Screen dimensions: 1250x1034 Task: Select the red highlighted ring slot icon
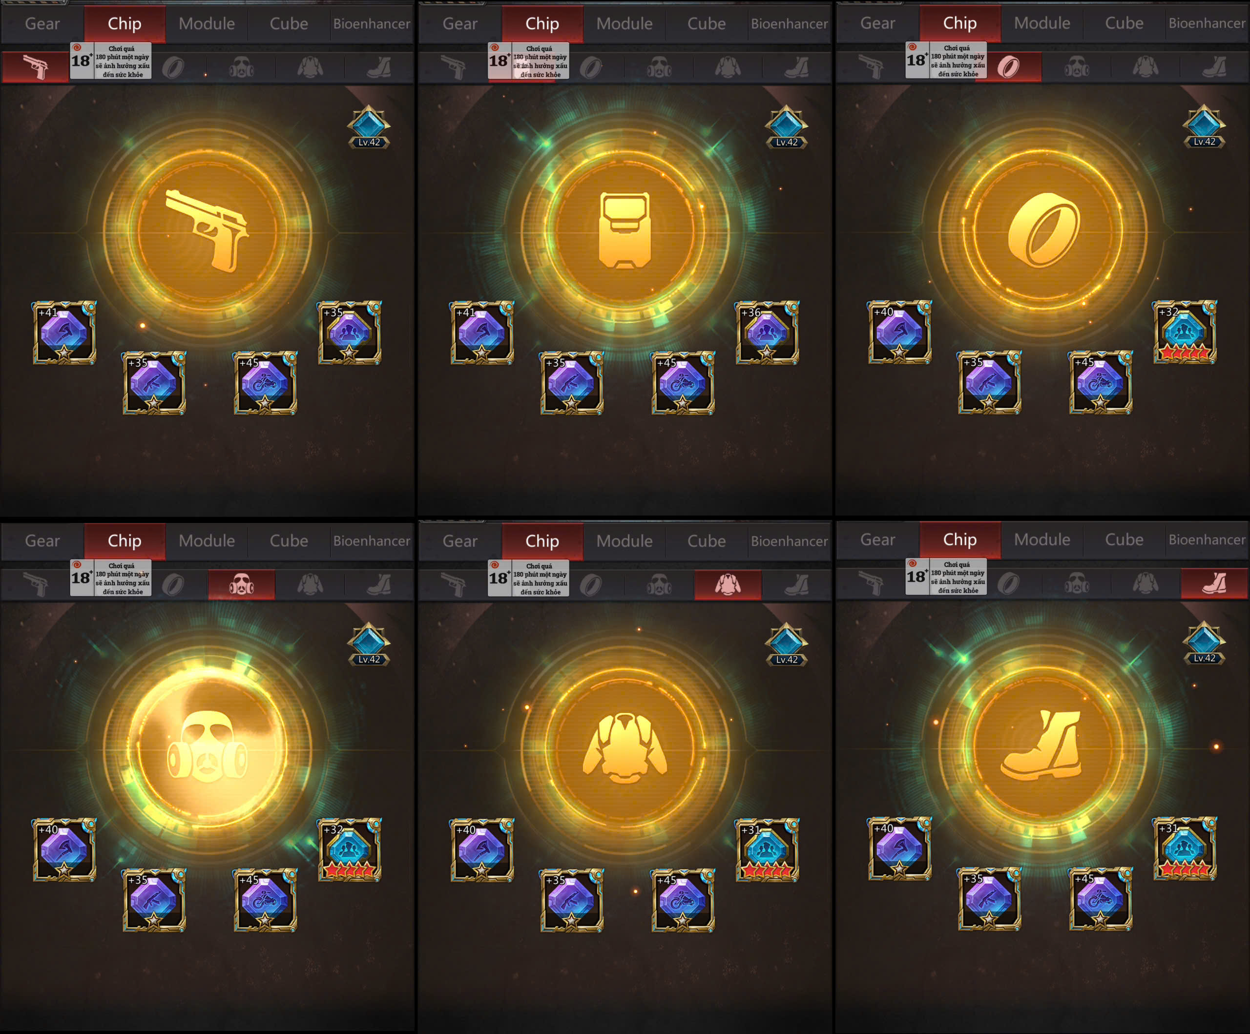pos(1008,67)
